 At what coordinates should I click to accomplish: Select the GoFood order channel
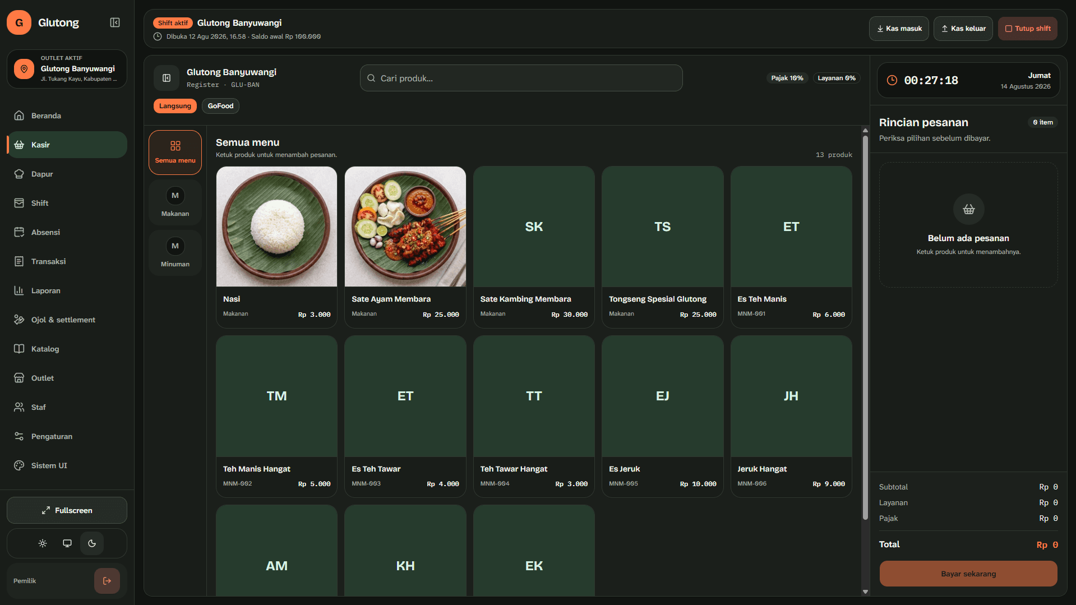tap(220, 106)
